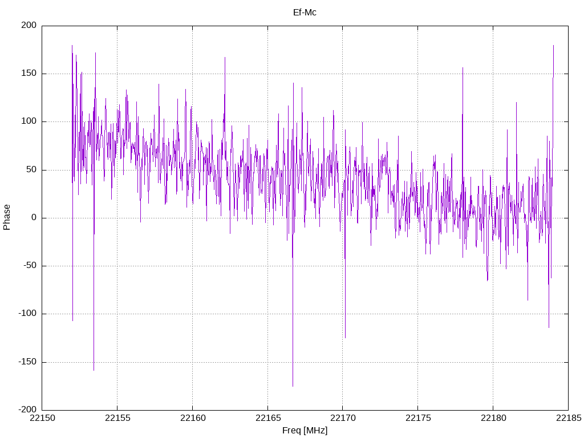Click x-axis tick label 22185
The width and height of the screenshot is (584, 438).
[x=569, y=418]
